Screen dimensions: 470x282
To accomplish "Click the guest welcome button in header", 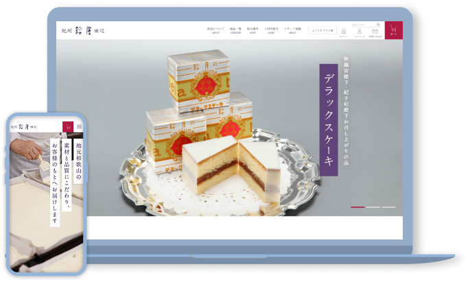I will pyautogui.click(x=322, y=31).
